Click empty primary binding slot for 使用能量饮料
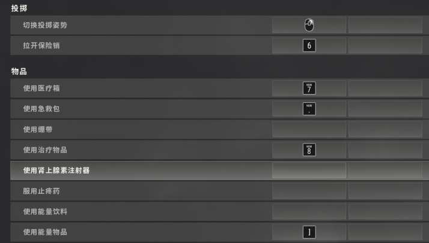Screen dimensions: 429x243 tap(309, 211)
